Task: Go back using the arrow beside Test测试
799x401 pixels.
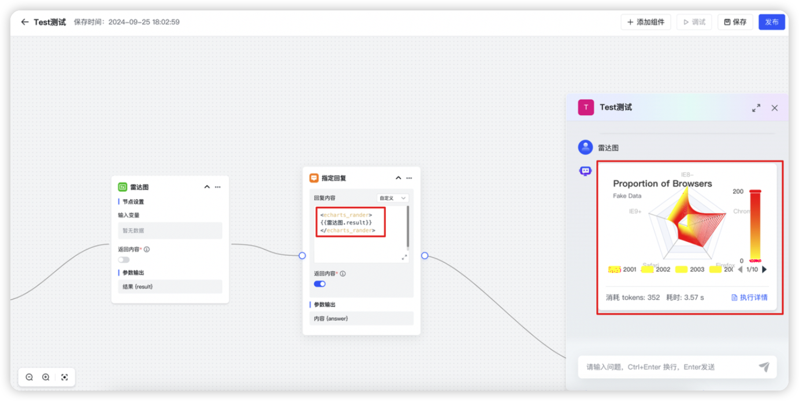Action: pyautogui.click(x=25, y=22)
